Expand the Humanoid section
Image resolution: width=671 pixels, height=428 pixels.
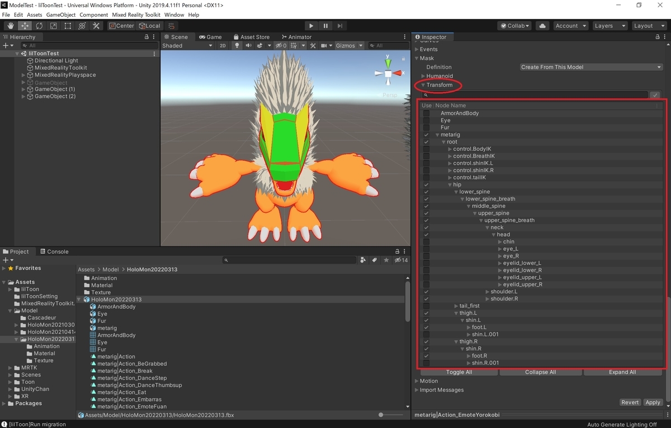tap(423, 76)
